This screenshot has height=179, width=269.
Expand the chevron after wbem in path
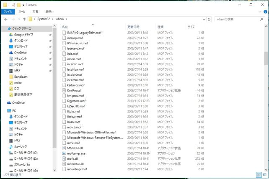67,19
